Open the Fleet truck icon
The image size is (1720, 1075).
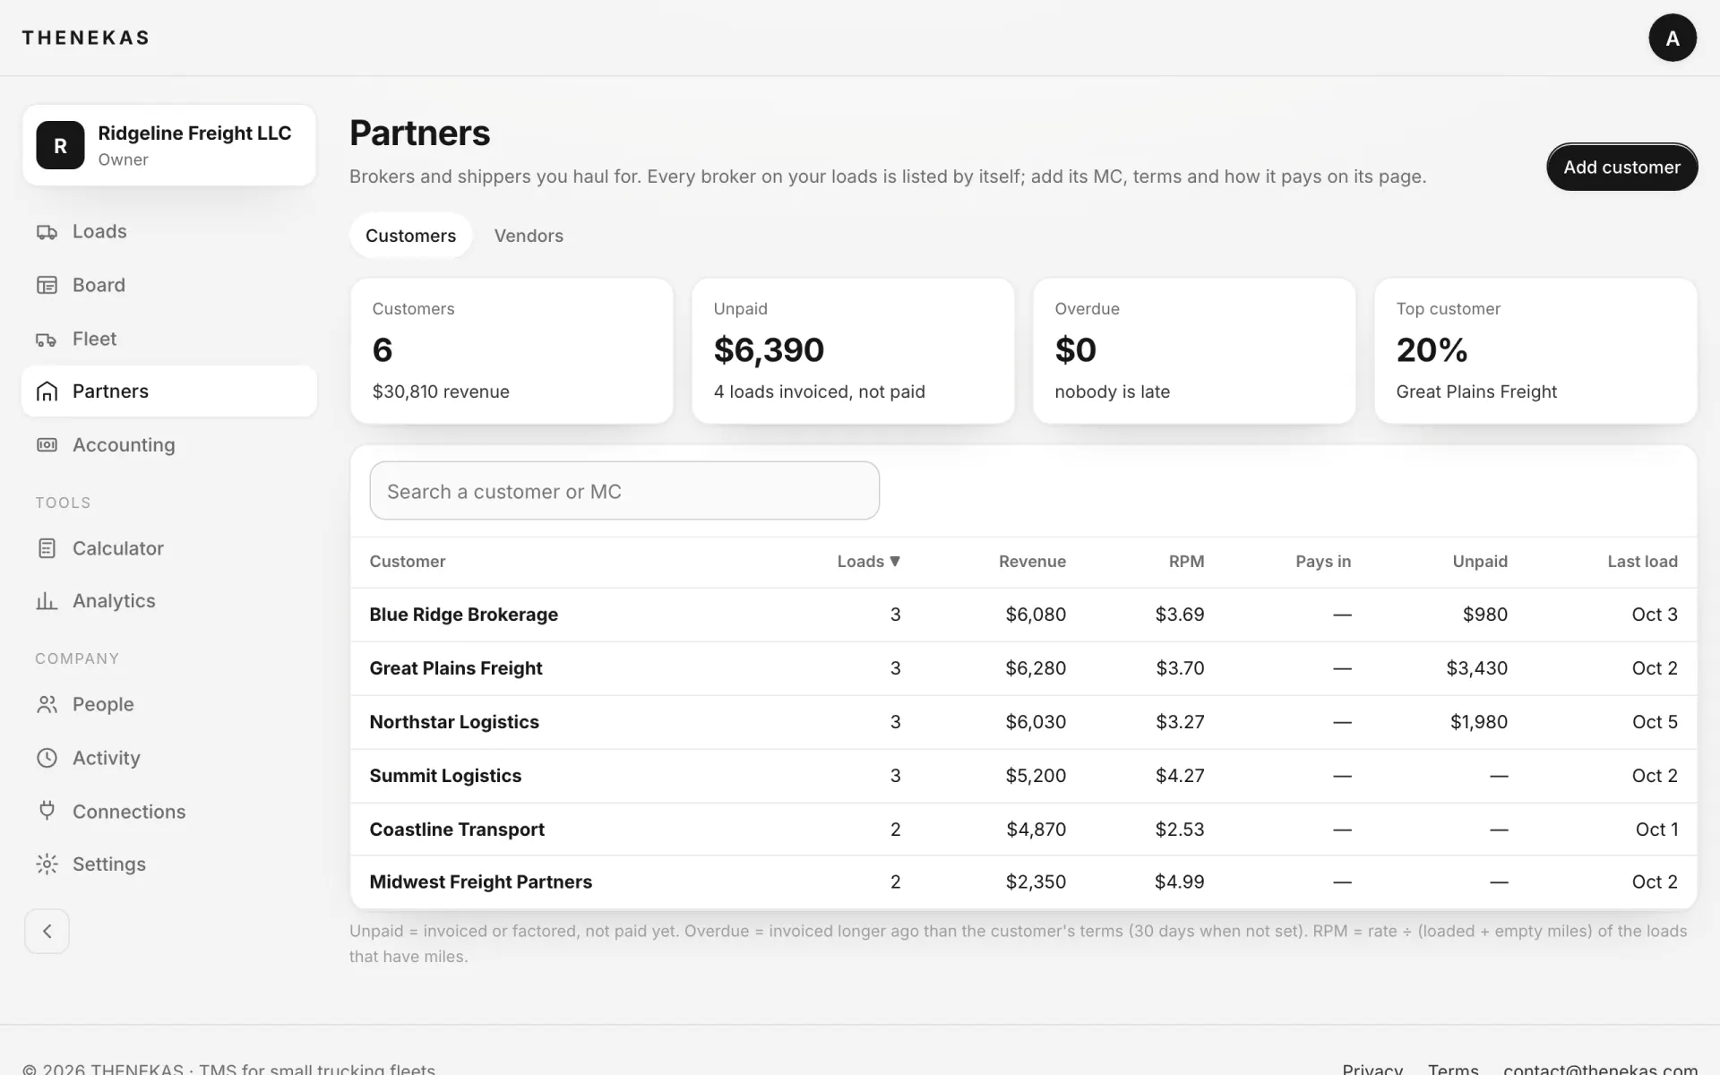[47, 339]
